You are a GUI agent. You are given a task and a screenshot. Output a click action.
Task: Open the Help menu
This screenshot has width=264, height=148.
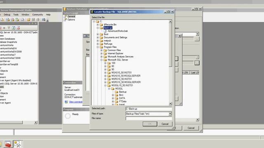(x=48, y=15)
